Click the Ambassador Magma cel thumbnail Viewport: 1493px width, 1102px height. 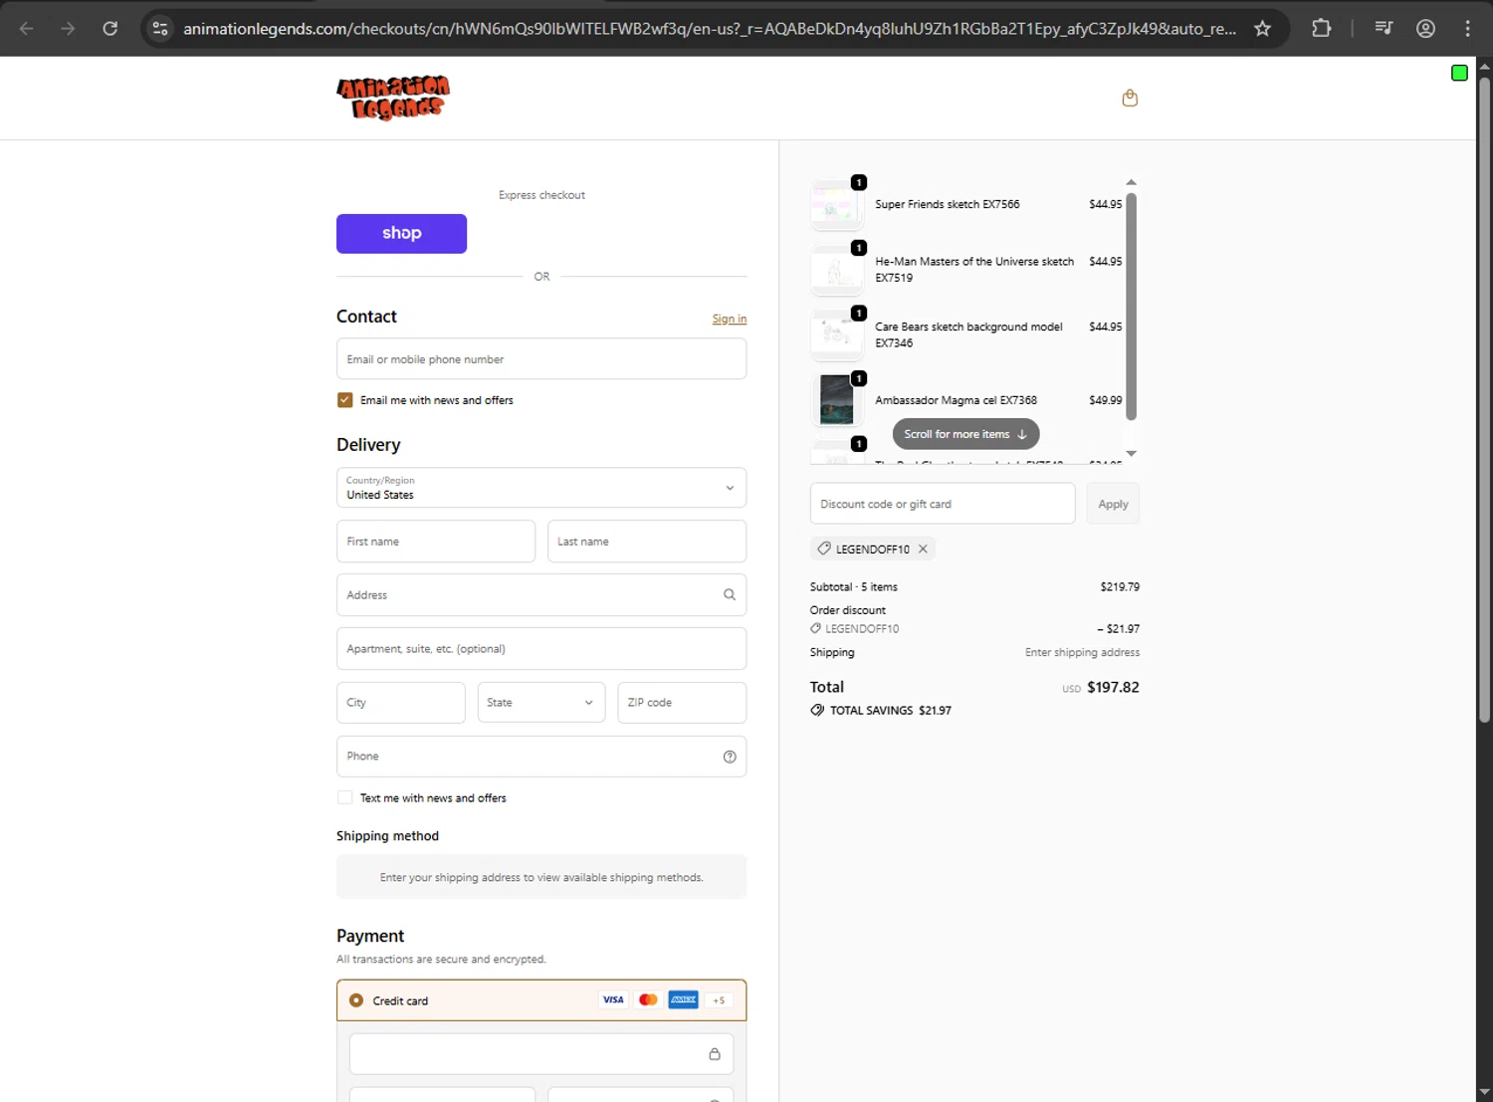click(836, 400)
